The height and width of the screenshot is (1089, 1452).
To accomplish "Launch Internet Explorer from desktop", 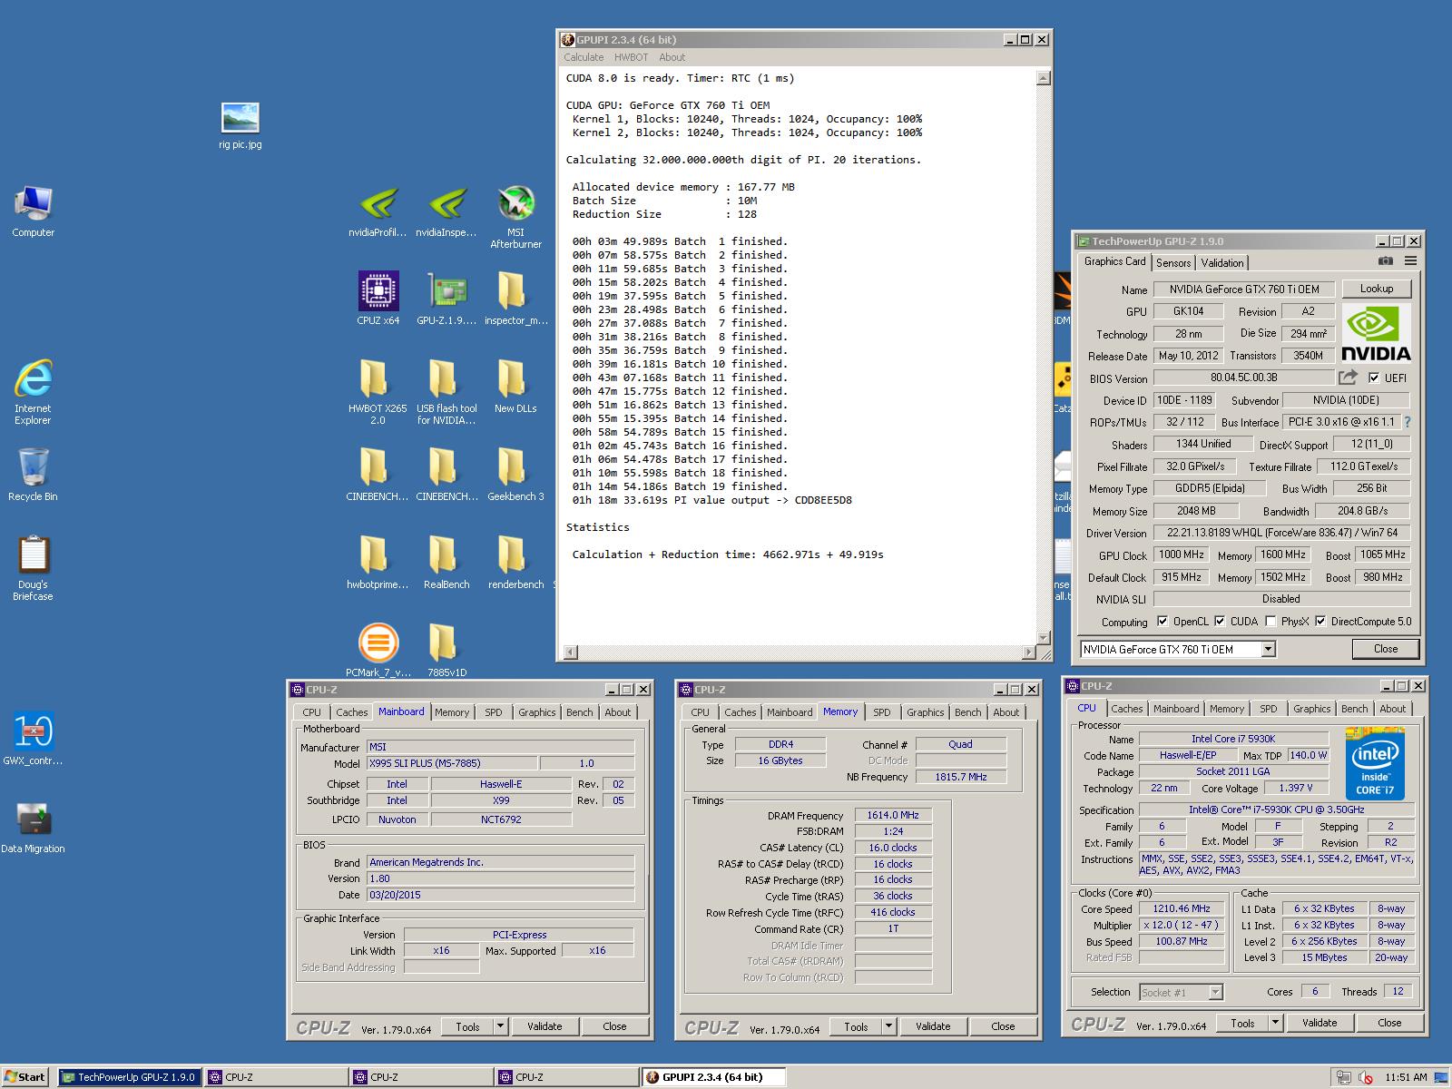I will click(33, 392).
